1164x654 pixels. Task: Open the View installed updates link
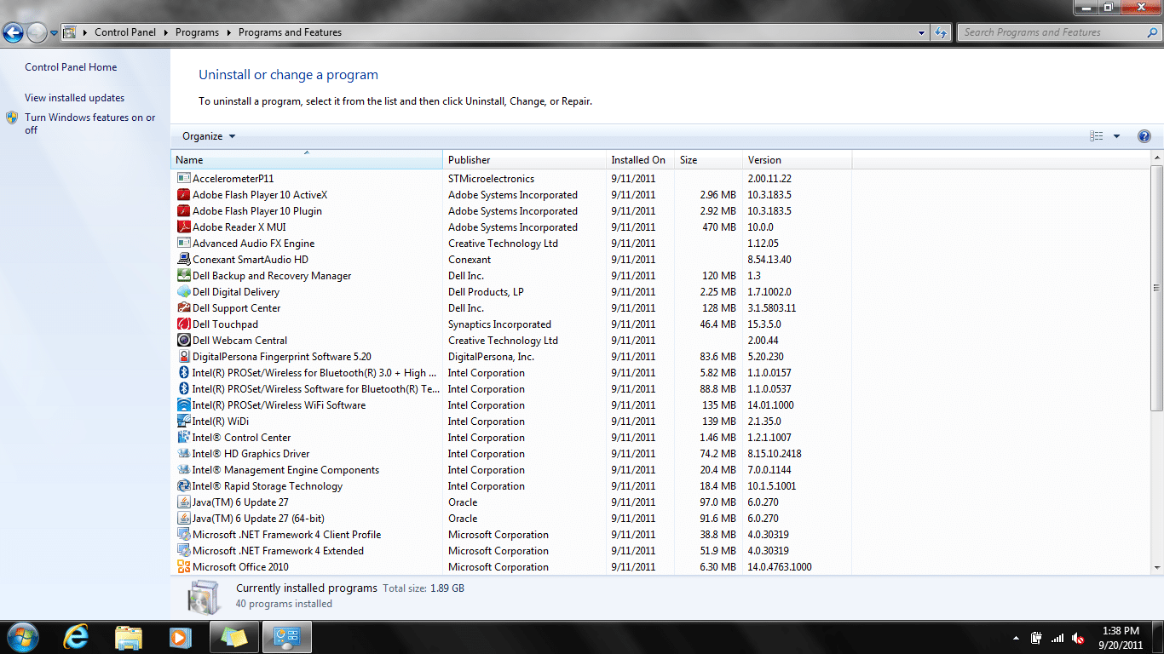click(x=74, y=98)
